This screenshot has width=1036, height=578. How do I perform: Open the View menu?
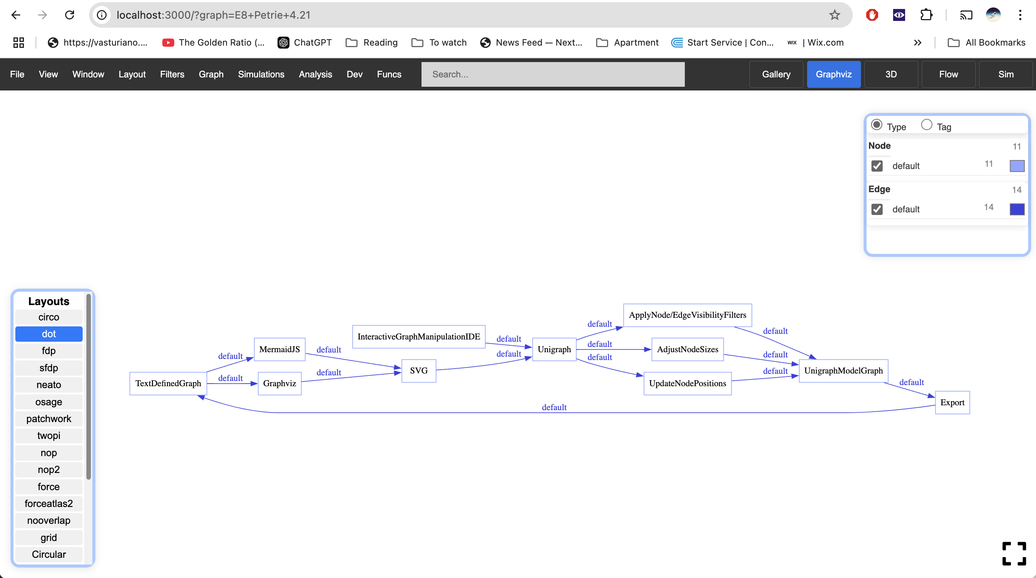click(x=48, y=74)
